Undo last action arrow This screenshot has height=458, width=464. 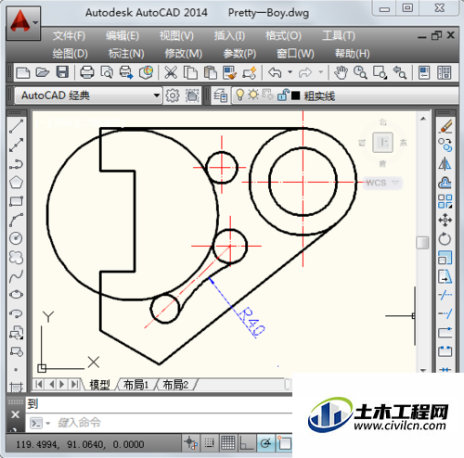pos(275,73)
